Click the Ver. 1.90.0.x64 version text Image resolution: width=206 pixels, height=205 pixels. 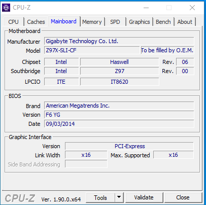click(61, 199)
